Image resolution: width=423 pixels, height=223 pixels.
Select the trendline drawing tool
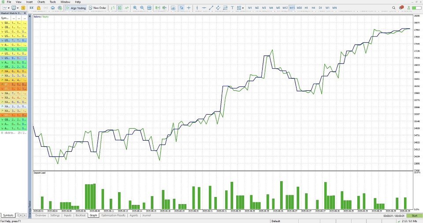211,8
